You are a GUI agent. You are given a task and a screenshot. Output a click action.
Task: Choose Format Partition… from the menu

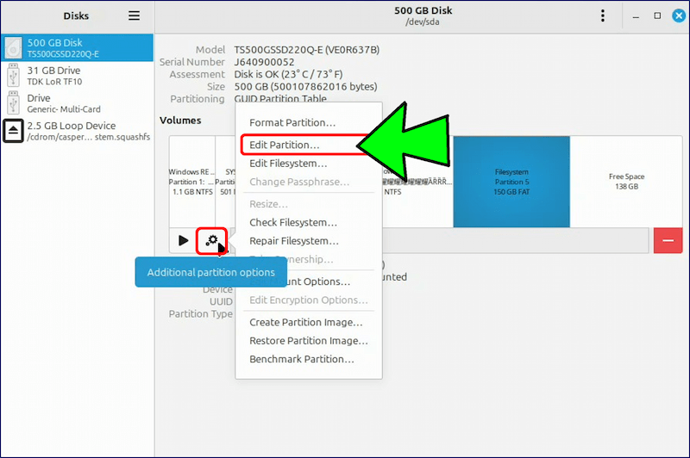(292, 122)
